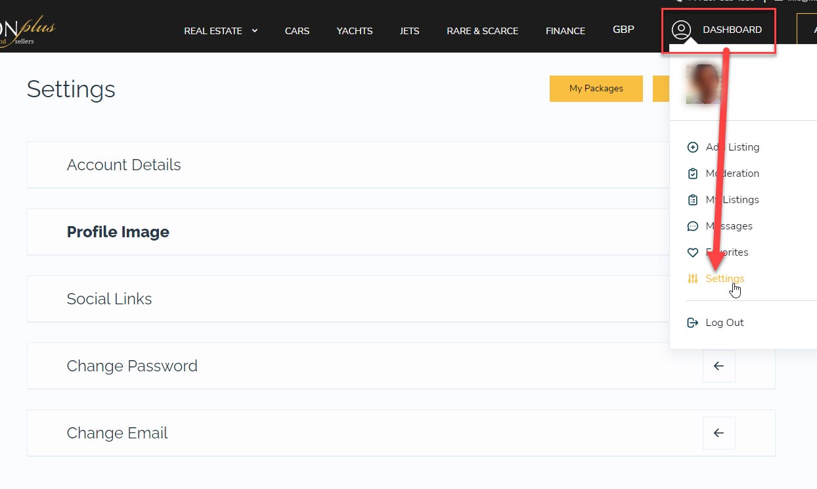Click the Messages chat bubble icon
This screenshot has height=489, width=817.
click(692, 226)
